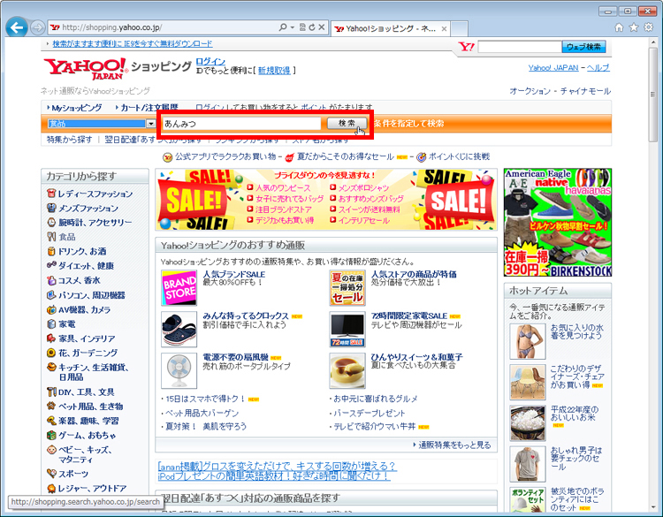Image resolution: width=663 pixels, height=517 pixels.
Task: Click the 検索 button
Action: pyautogui.click(x=347, y=123)
